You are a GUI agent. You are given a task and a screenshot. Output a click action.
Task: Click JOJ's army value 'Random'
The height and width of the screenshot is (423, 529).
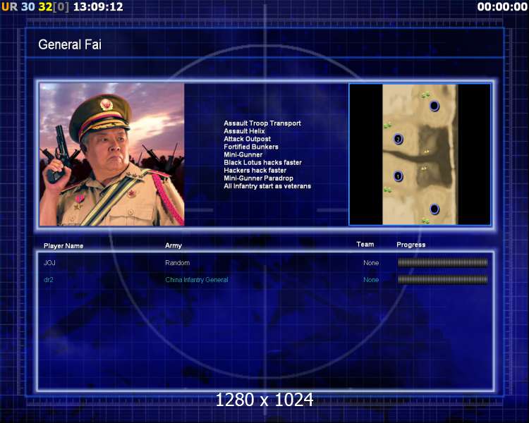pyautogui.click(x=178, y=263)
